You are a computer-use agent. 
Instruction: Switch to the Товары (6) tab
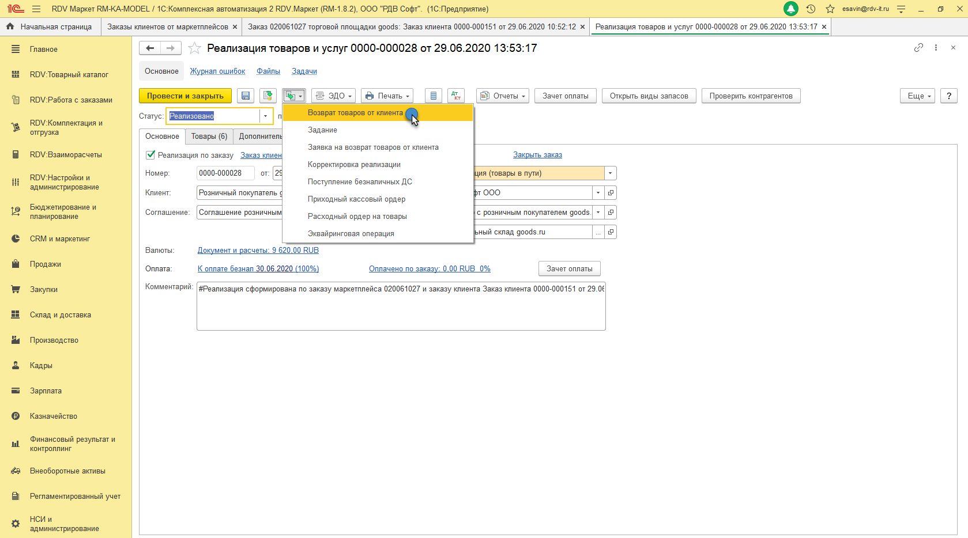click(x=209, y=137)
